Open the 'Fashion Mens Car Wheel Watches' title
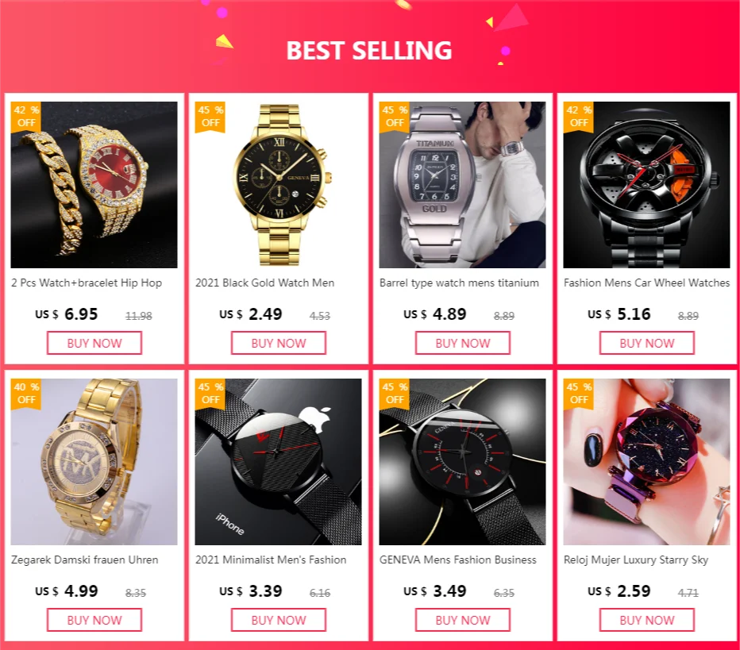Image resolution: width=740 pixels, height=650 pixels. 646,283
